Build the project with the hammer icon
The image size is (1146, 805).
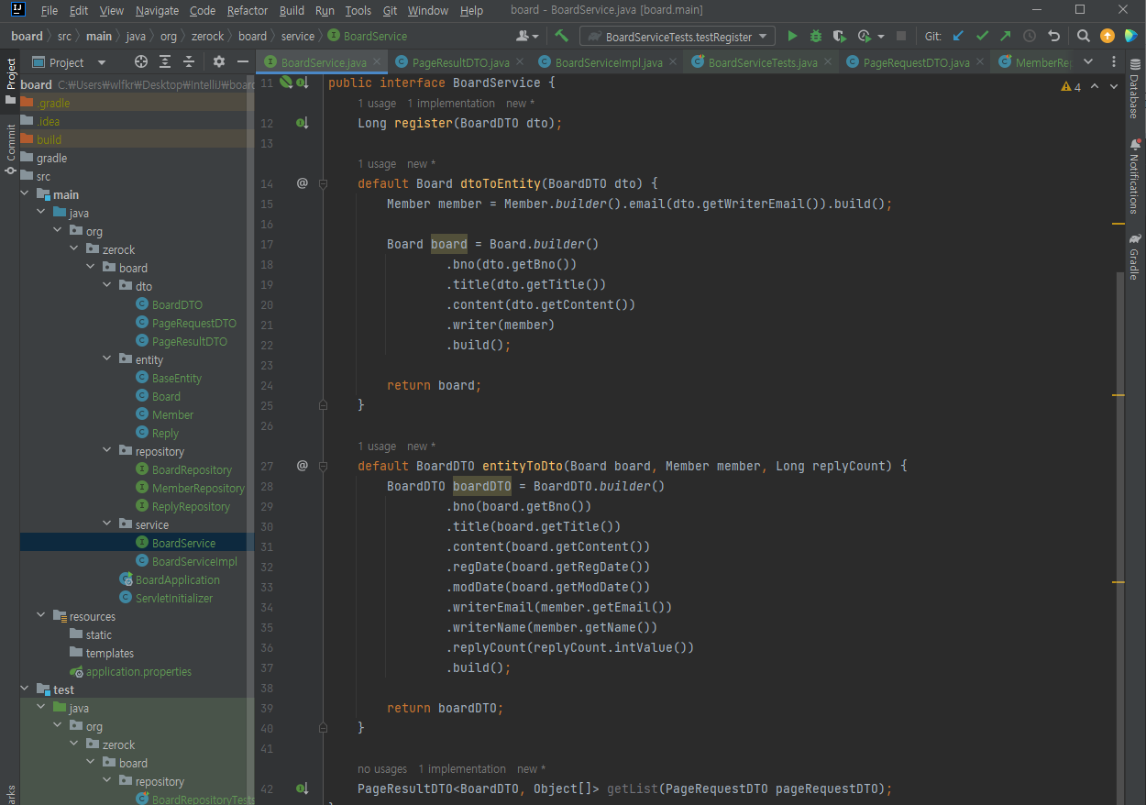coord(562,37)
